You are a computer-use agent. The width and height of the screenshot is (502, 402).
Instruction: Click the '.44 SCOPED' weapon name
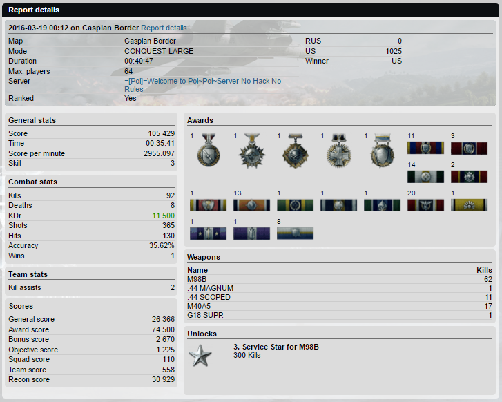coord(209,297)
